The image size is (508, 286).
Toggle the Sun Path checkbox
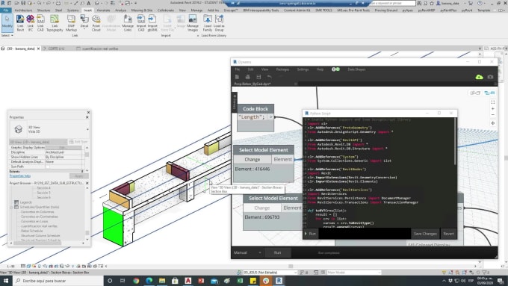(48, 167)
